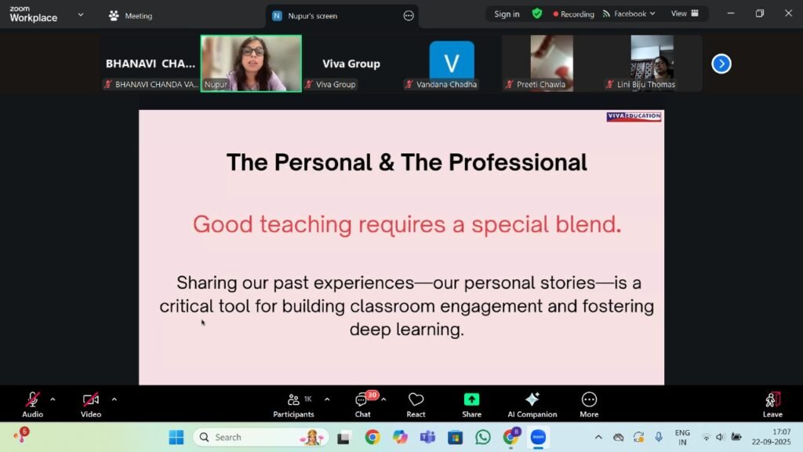Click the React heart icon
This screenshot has width=803, height=452.
[x=416, y=402]
